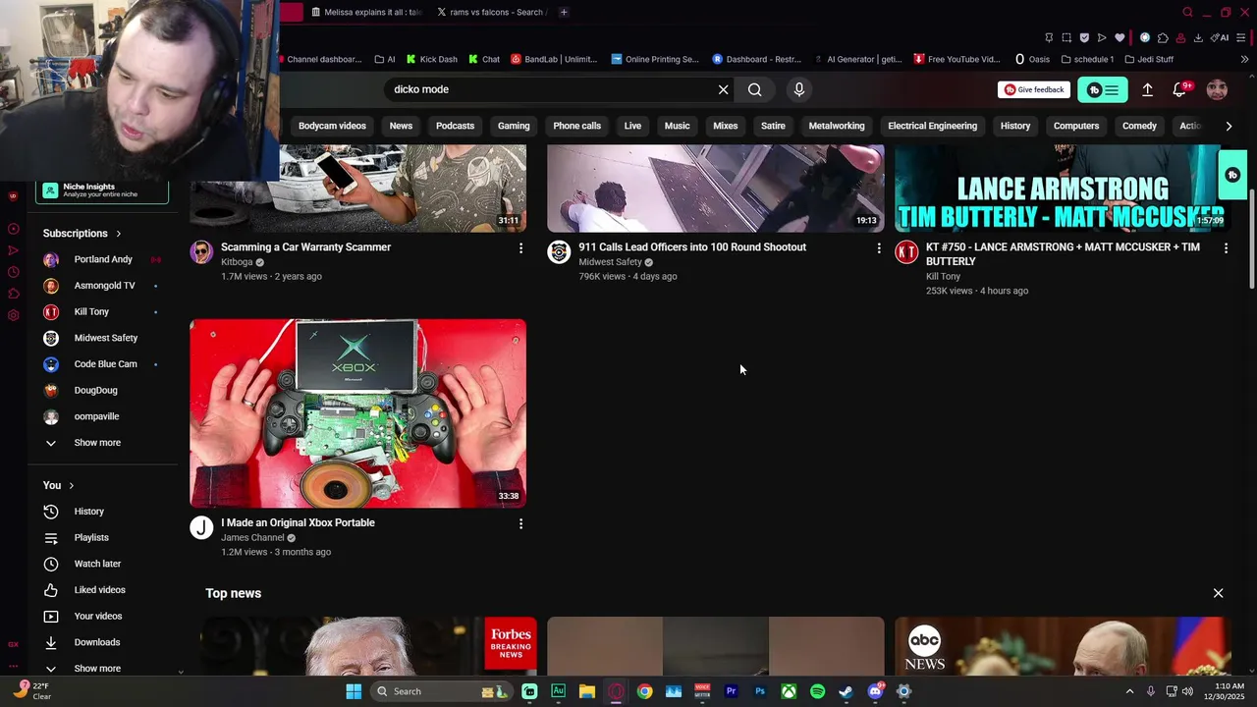Open the browser AI tool button
The image size is (1257, 707).
tap(1221, 37)
